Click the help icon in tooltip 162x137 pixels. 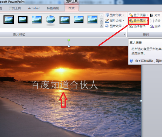click(131, 61)
